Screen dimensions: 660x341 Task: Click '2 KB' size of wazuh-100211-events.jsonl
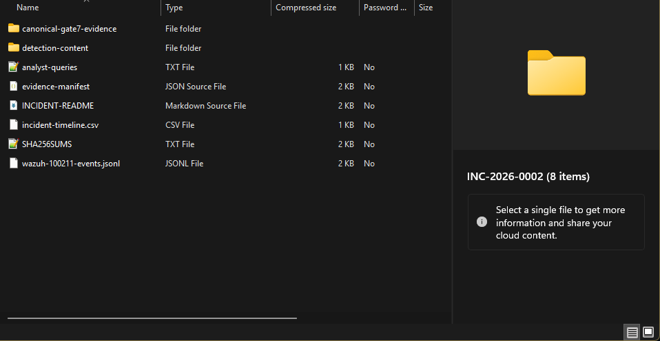346,164
